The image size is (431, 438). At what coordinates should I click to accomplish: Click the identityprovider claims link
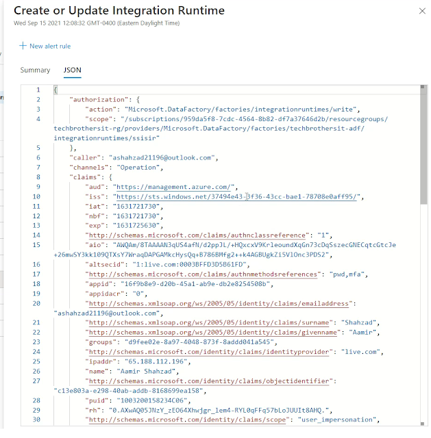(x=209, y=352)
